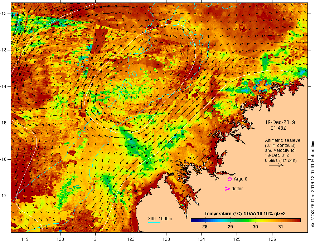Image resolution: width=315 pixels, height=243 pixels.
Task: Click the 29 colorbar tick label
Action: click(230, 227)
